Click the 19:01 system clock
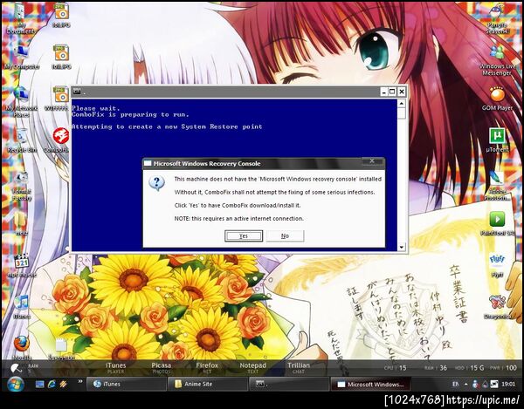 click(x=508, y=385)
